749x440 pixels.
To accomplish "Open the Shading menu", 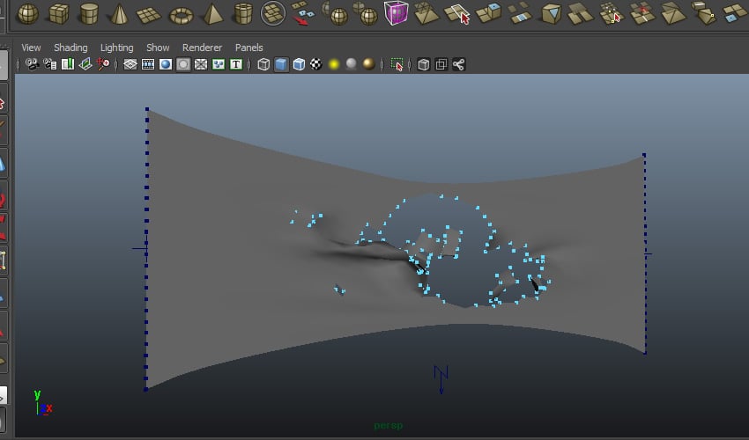I will 70,48.
